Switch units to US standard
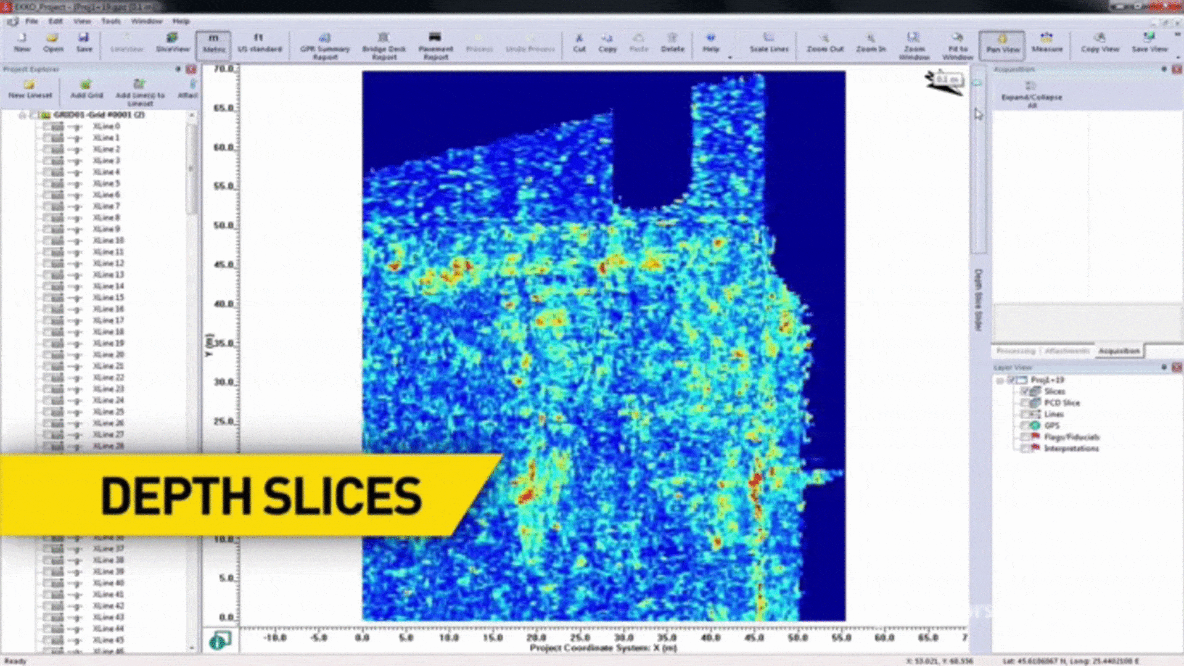Image resolution: width=1184 pixels, height=666 pixels. 260,43
